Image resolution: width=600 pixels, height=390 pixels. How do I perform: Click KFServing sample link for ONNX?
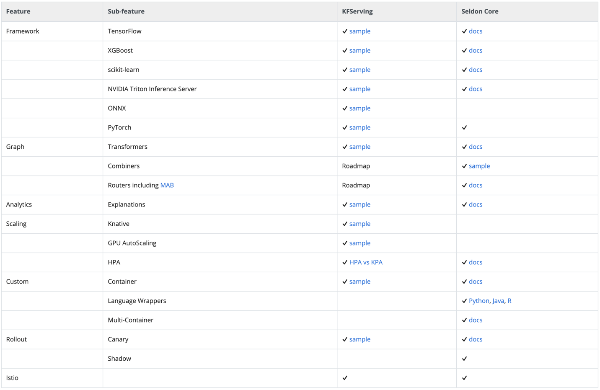(359, 108)
